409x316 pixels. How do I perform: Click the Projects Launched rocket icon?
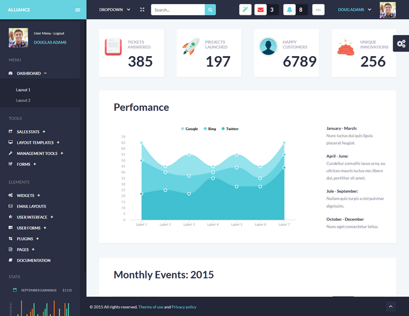pos(190,47)
